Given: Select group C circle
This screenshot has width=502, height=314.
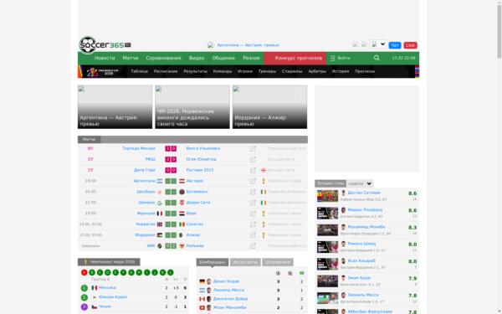Looking at the screenshot, I should 100,272.
